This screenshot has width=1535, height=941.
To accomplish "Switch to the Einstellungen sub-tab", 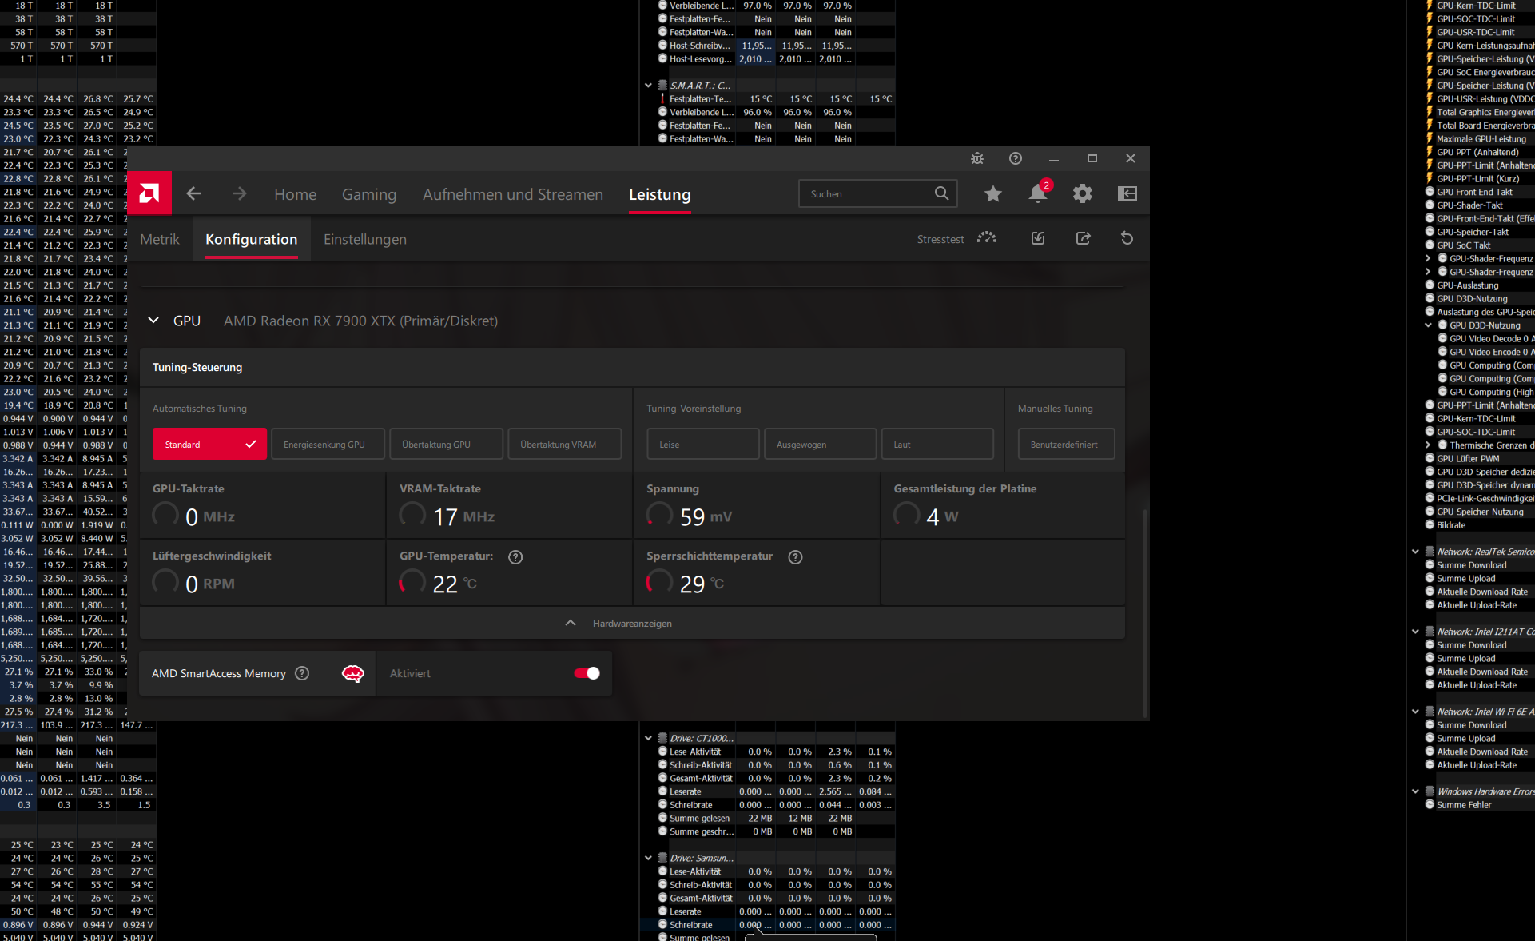I will pyautogui.click(x=365, y=239).
